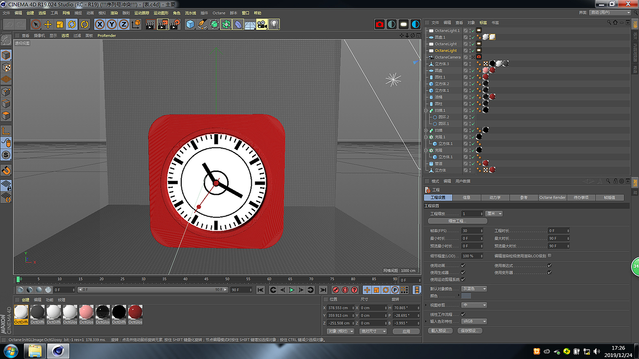Screen dimensions: 639x359
Task: Click the search icon in object manager
Action: (x=610, y=22)
